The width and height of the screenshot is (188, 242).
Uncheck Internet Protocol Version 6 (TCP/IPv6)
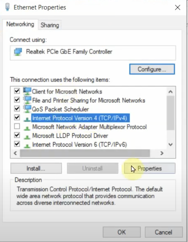coord(17,144)
